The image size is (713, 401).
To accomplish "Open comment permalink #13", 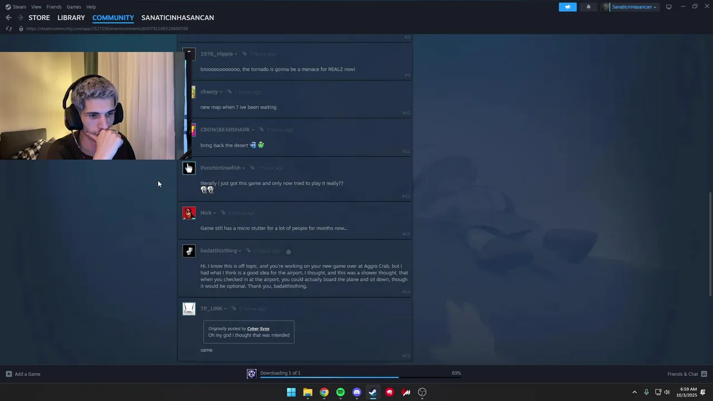I will 406,234.
